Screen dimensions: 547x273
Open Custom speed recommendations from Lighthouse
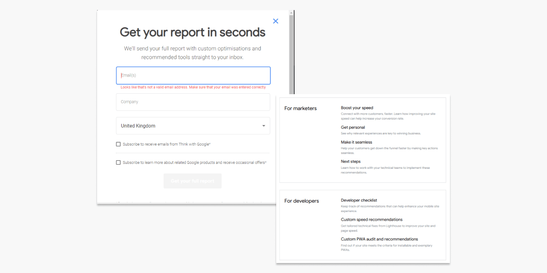(372, 219)
